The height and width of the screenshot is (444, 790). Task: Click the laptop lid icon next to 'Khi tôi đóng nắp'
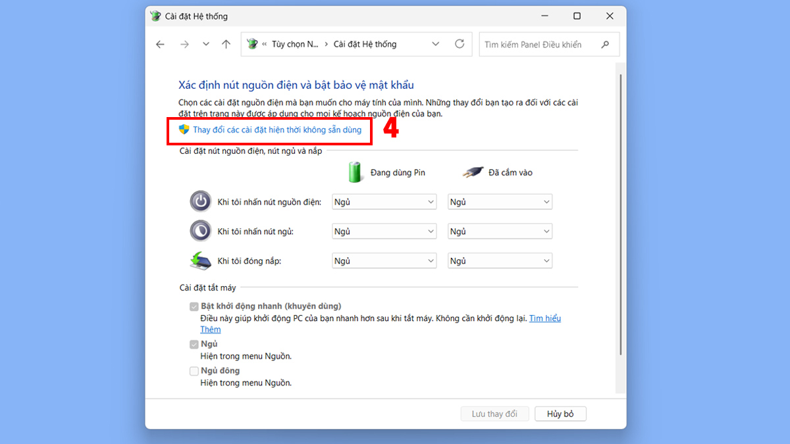[x=200, y=260]
